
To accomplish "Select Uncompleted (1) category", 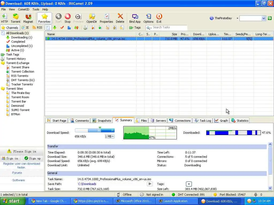I will point(22,46).
